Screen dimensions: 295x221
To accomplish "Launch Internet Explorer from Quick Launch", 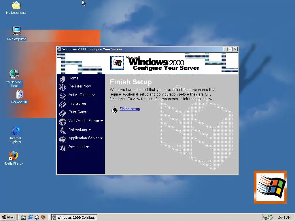I will [x=30, y=217].
